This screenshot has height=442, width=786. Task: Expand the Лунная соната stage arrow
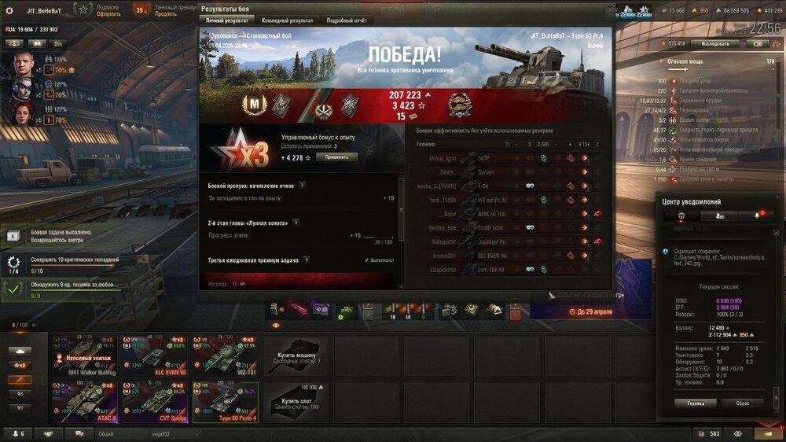(x=296, y=223)
